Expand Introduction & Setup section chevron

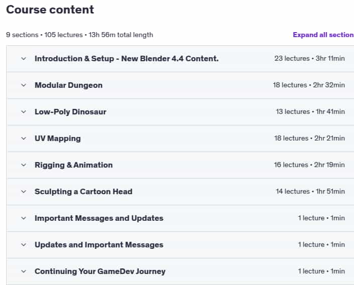[24, 59]
